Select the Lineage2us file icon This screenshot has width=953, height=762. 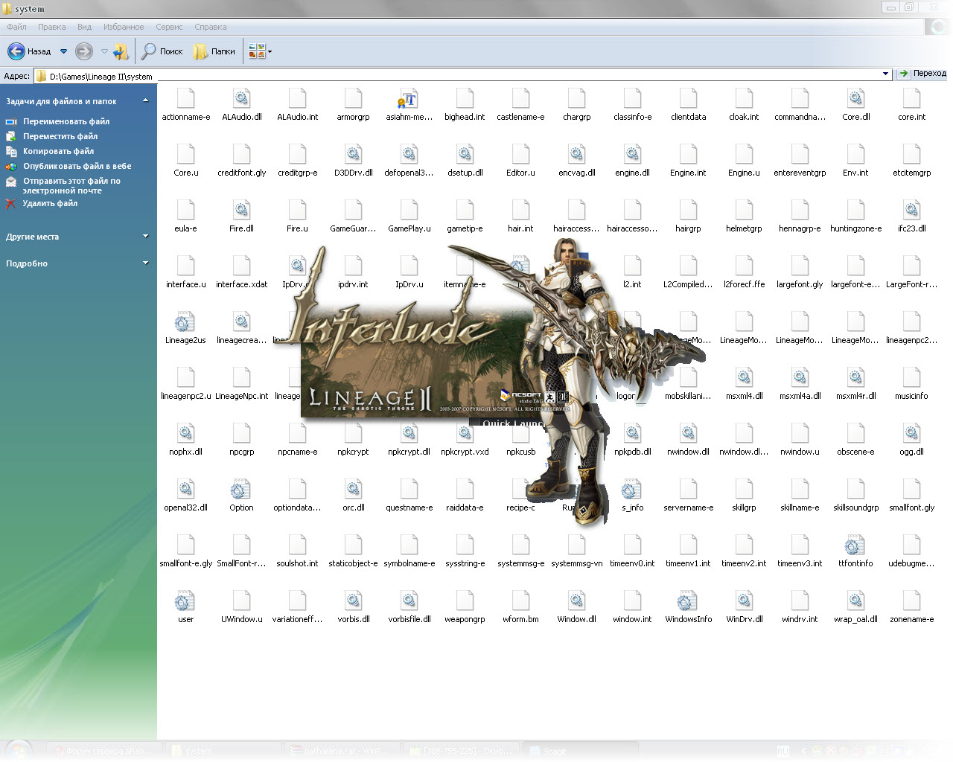[185, 323]
